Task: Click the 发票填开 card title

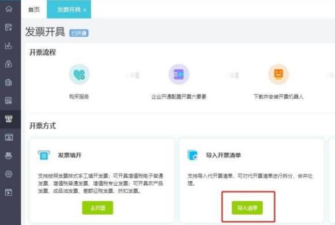Action: (70, 155)
